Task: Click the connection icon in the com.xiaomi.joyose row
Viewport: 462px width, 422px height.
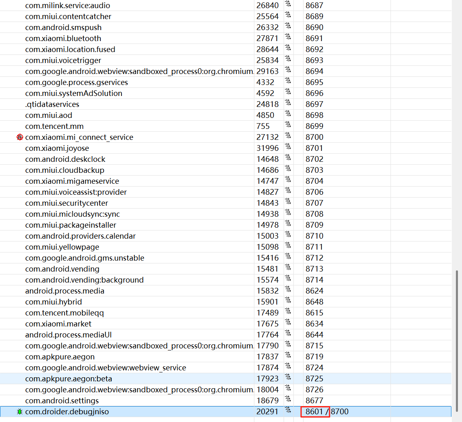Action: click(x=288, y=147)
